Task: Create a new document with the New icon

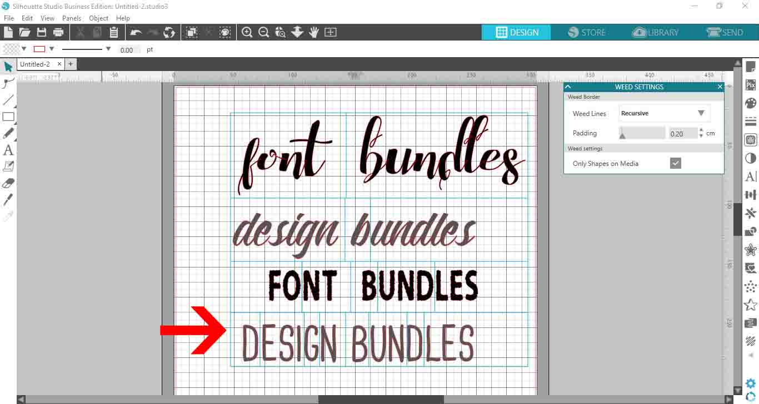Action: tap(8, 32)
